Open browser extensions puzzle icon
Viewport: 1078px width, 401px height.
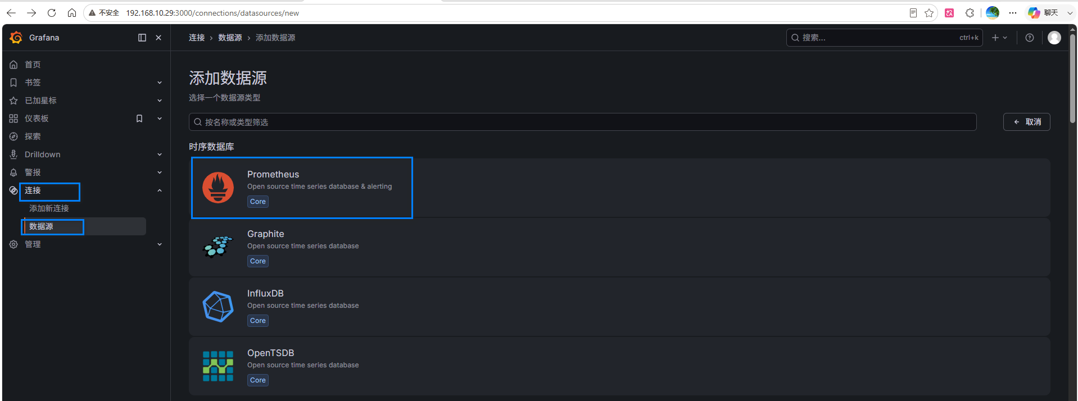point(970,13)
